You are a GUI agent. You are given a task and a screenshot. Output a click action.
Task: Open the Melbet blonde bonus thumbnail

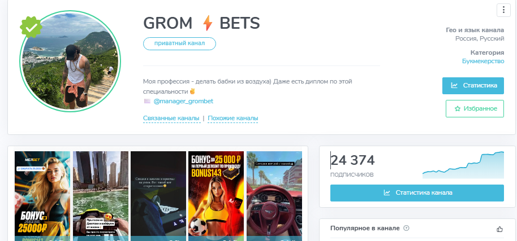(42, 196)
